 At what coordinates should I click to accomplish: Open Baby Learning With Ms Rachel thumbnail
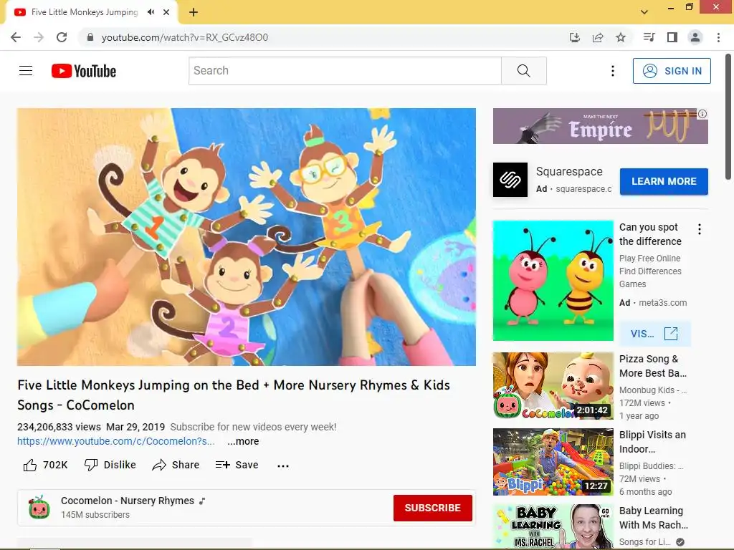point(553,526)
